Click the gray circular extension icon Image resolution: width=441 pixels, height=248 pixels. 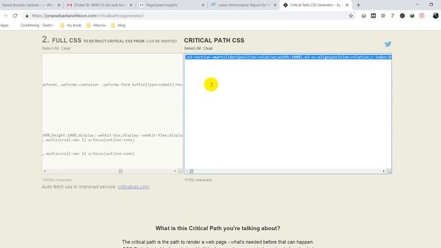pyautogui.click(x=383, y=16)
